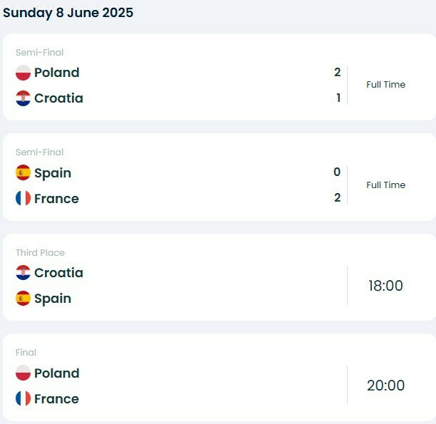436x424 pixels.
Task: Open Spain team name in second semi-final
Action: 53,173
